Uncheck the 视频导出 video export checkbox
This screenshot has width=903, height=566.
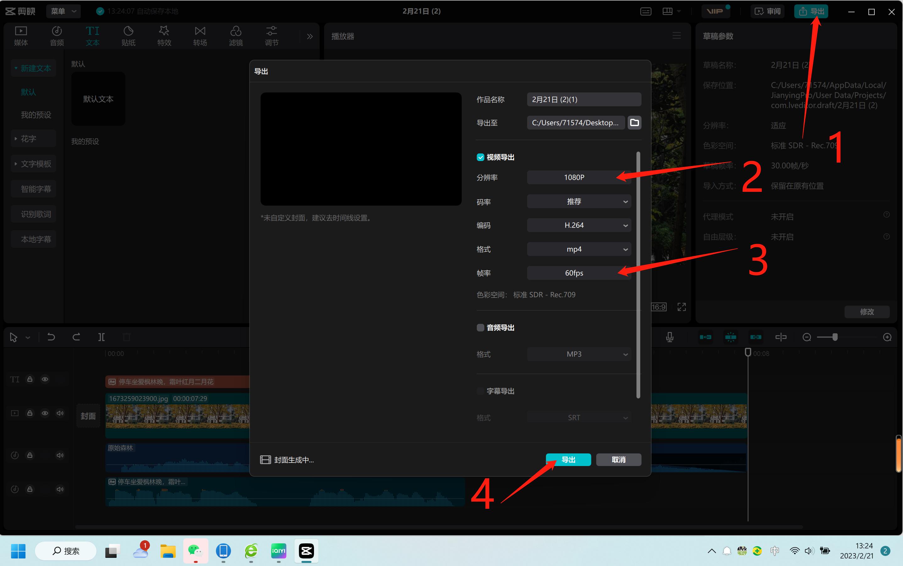click(480, 157)
